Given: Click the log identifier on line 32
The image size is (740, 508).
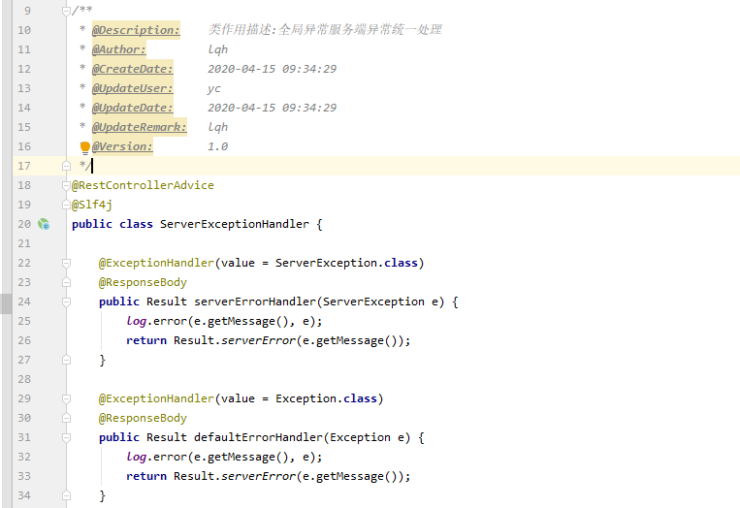Looking at the screenshot, I should tap(136, 457).
